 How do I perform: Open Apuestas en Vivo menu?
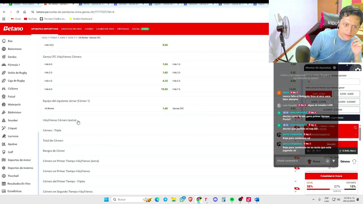71,29
